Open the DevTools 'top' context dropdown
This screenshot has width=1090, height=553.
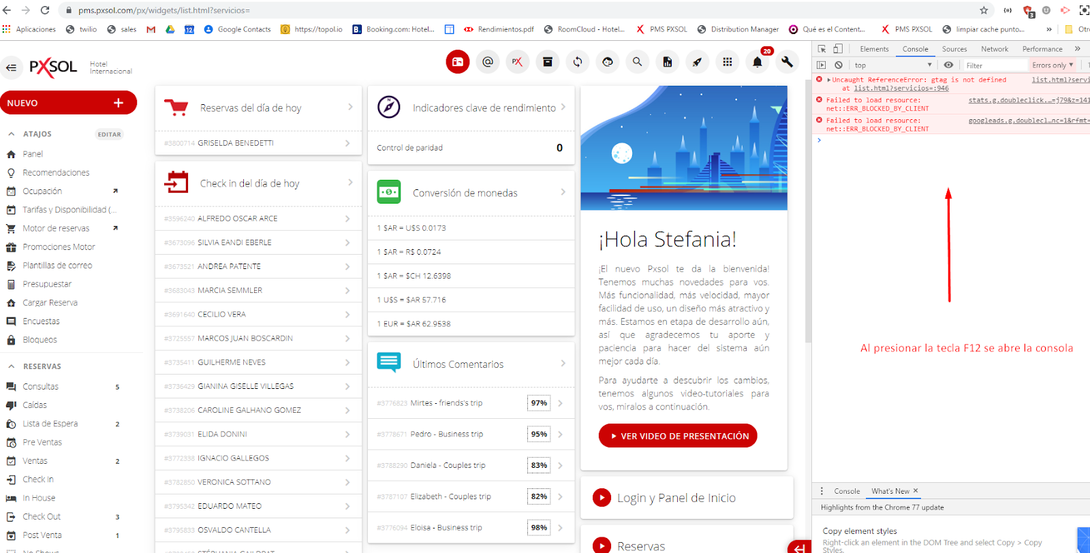pyautogui.click(x=892, y=65)
